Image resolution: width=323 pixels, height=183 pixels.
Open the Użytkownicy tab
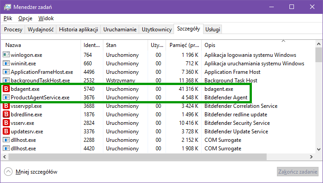pos(157,30)
